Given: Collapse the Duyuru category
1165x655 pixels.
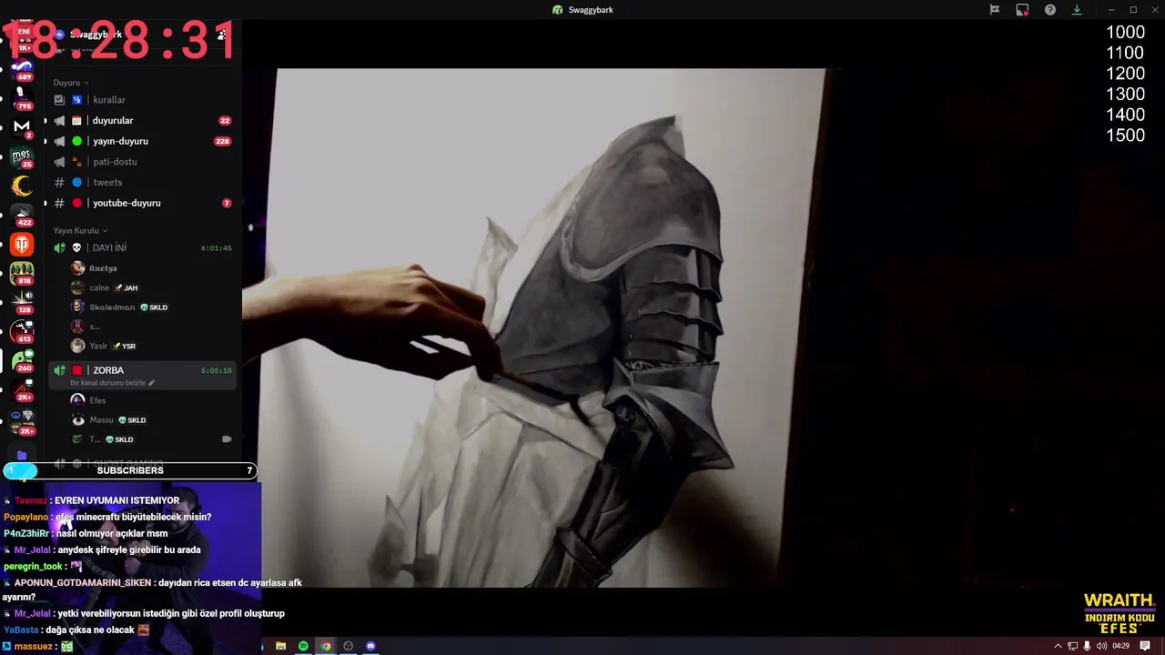Looking at the screenshot, I should click(71, 83).
